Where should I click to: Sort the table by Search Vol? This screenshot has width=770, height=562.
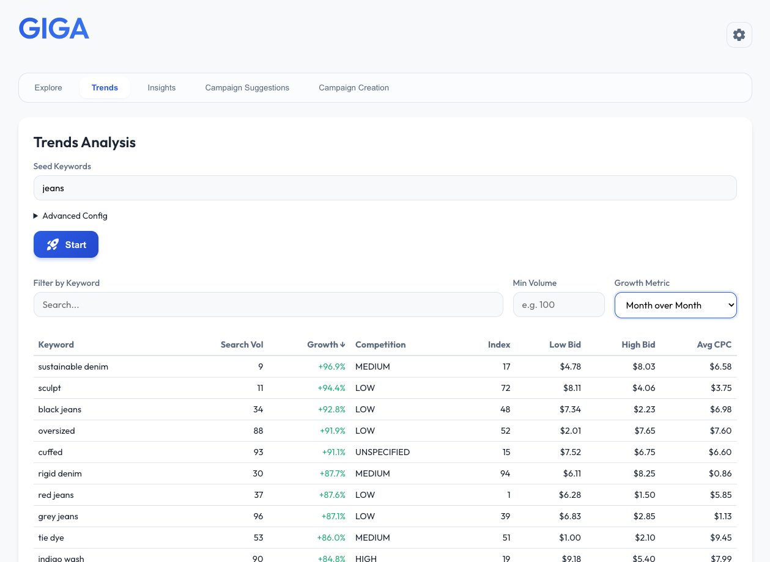pyautogui.click(x=242, y=345)
